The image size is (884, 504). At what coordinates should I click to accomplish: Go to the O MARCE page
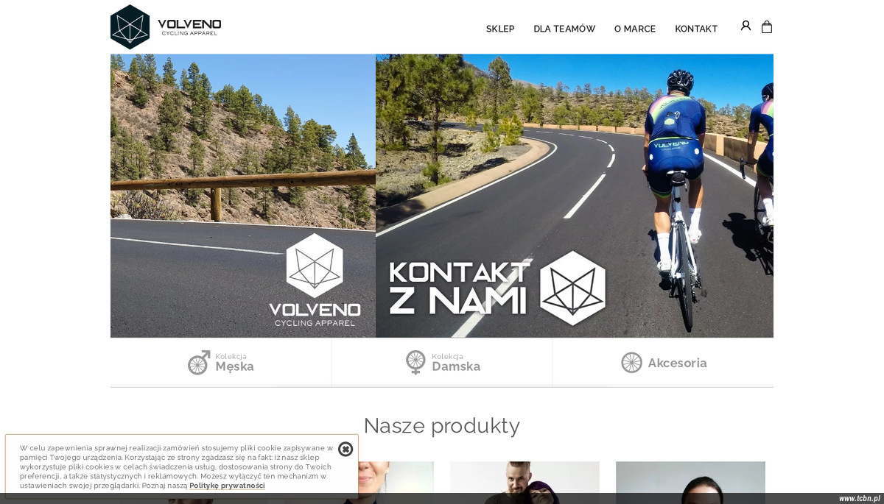tap(635, 29)
